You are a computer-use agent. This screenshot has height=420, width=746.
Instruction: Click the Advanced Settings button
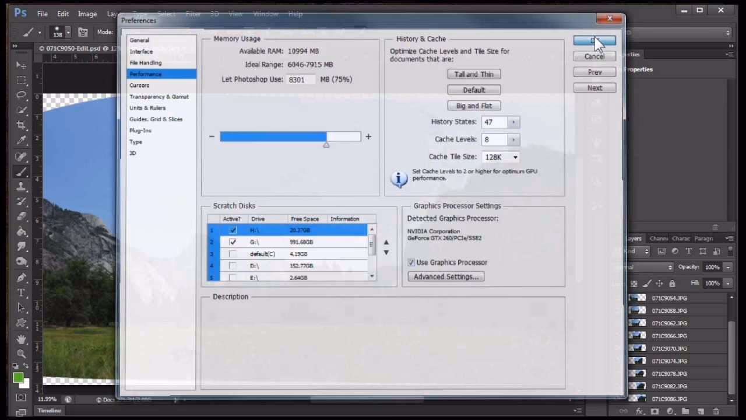(446, 276)
